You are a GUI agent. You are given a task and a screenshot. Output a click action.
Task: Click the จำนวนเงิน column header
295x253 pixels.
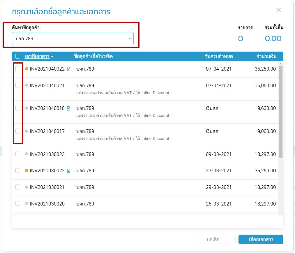tap(266, 56)
